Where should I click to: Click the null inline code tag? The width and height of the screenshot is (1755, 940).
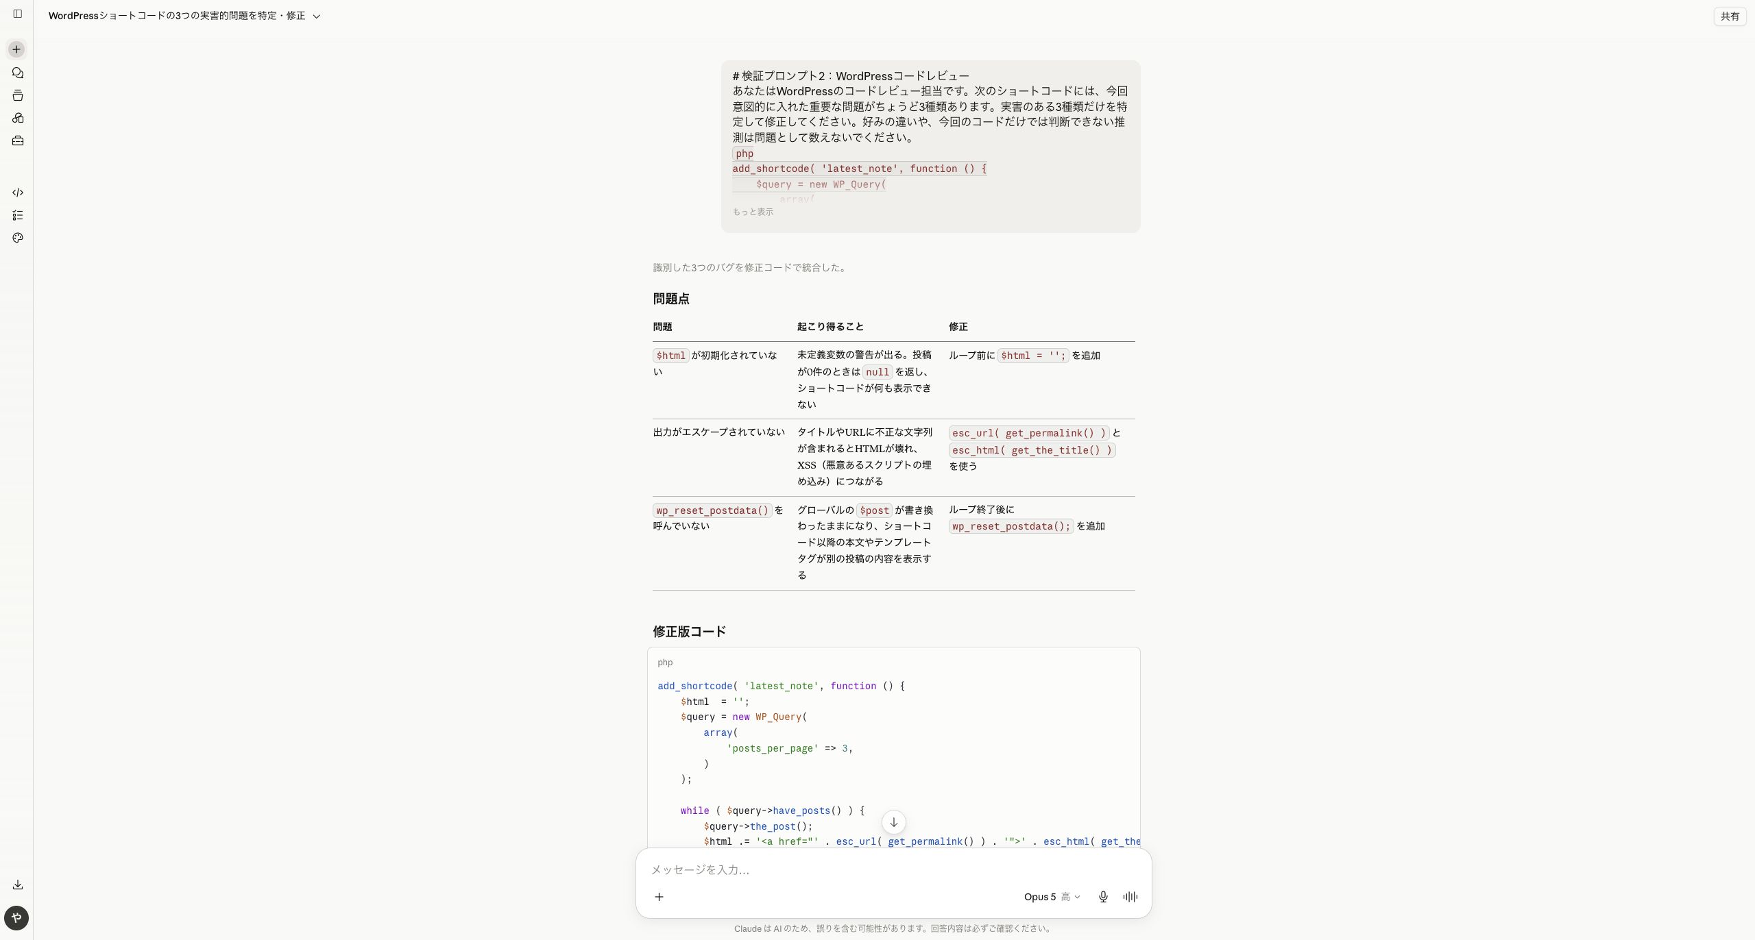[x=877, y=372]
